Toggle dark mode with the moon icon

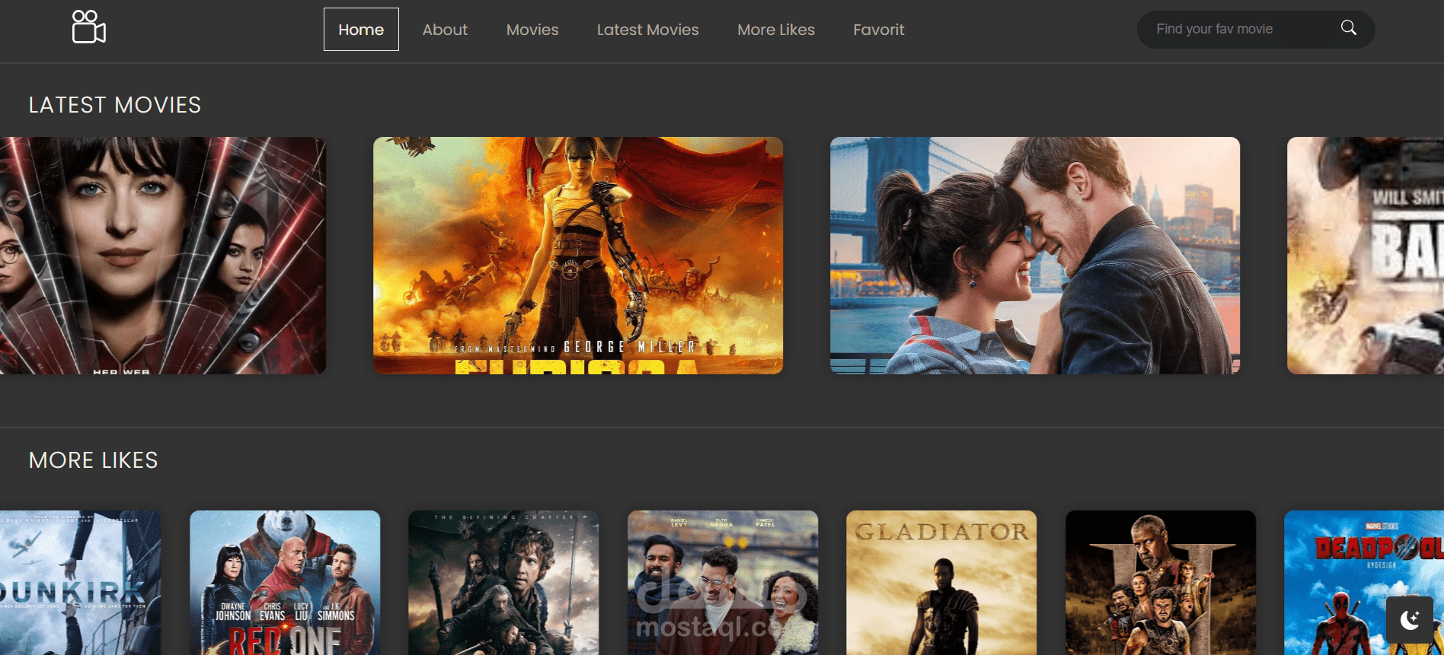(1410, 620)
